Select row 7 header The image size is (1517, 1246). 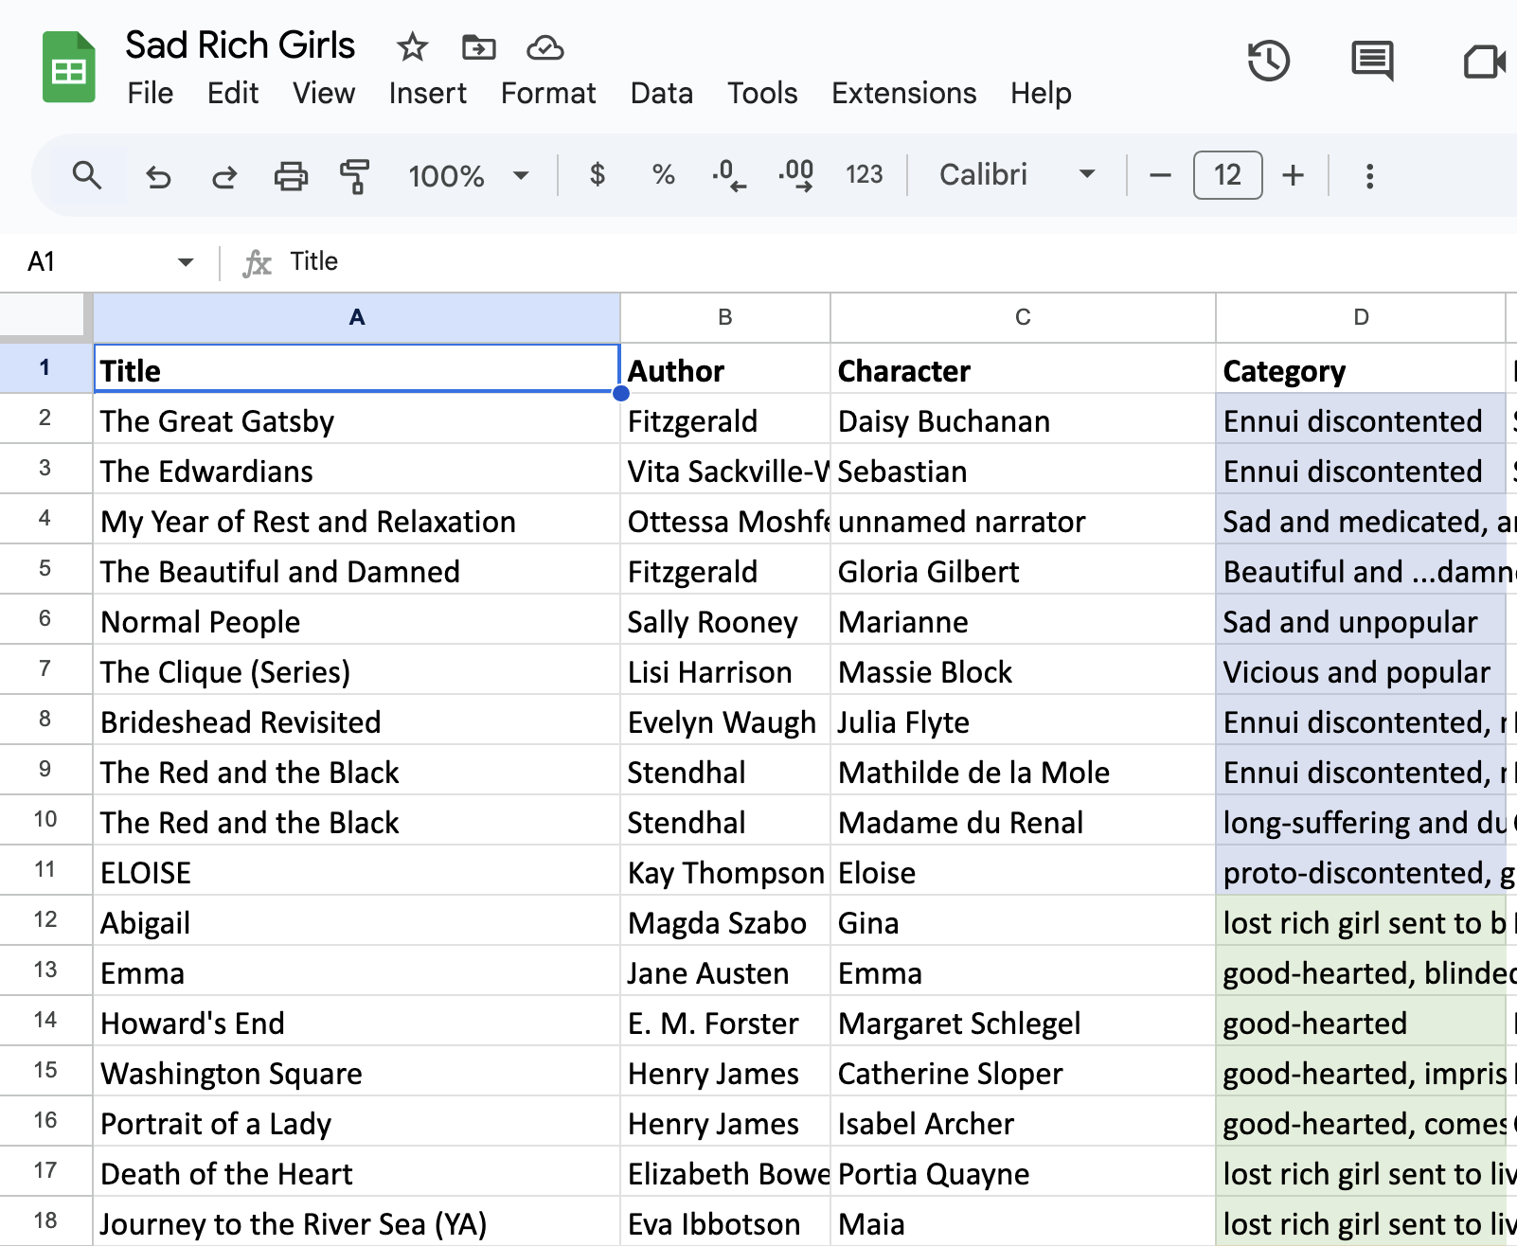pos(45,669)
